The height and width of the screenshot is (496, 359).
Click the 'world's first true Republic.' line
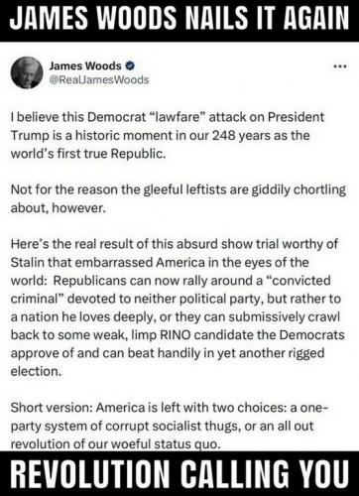tap(88, 154)
